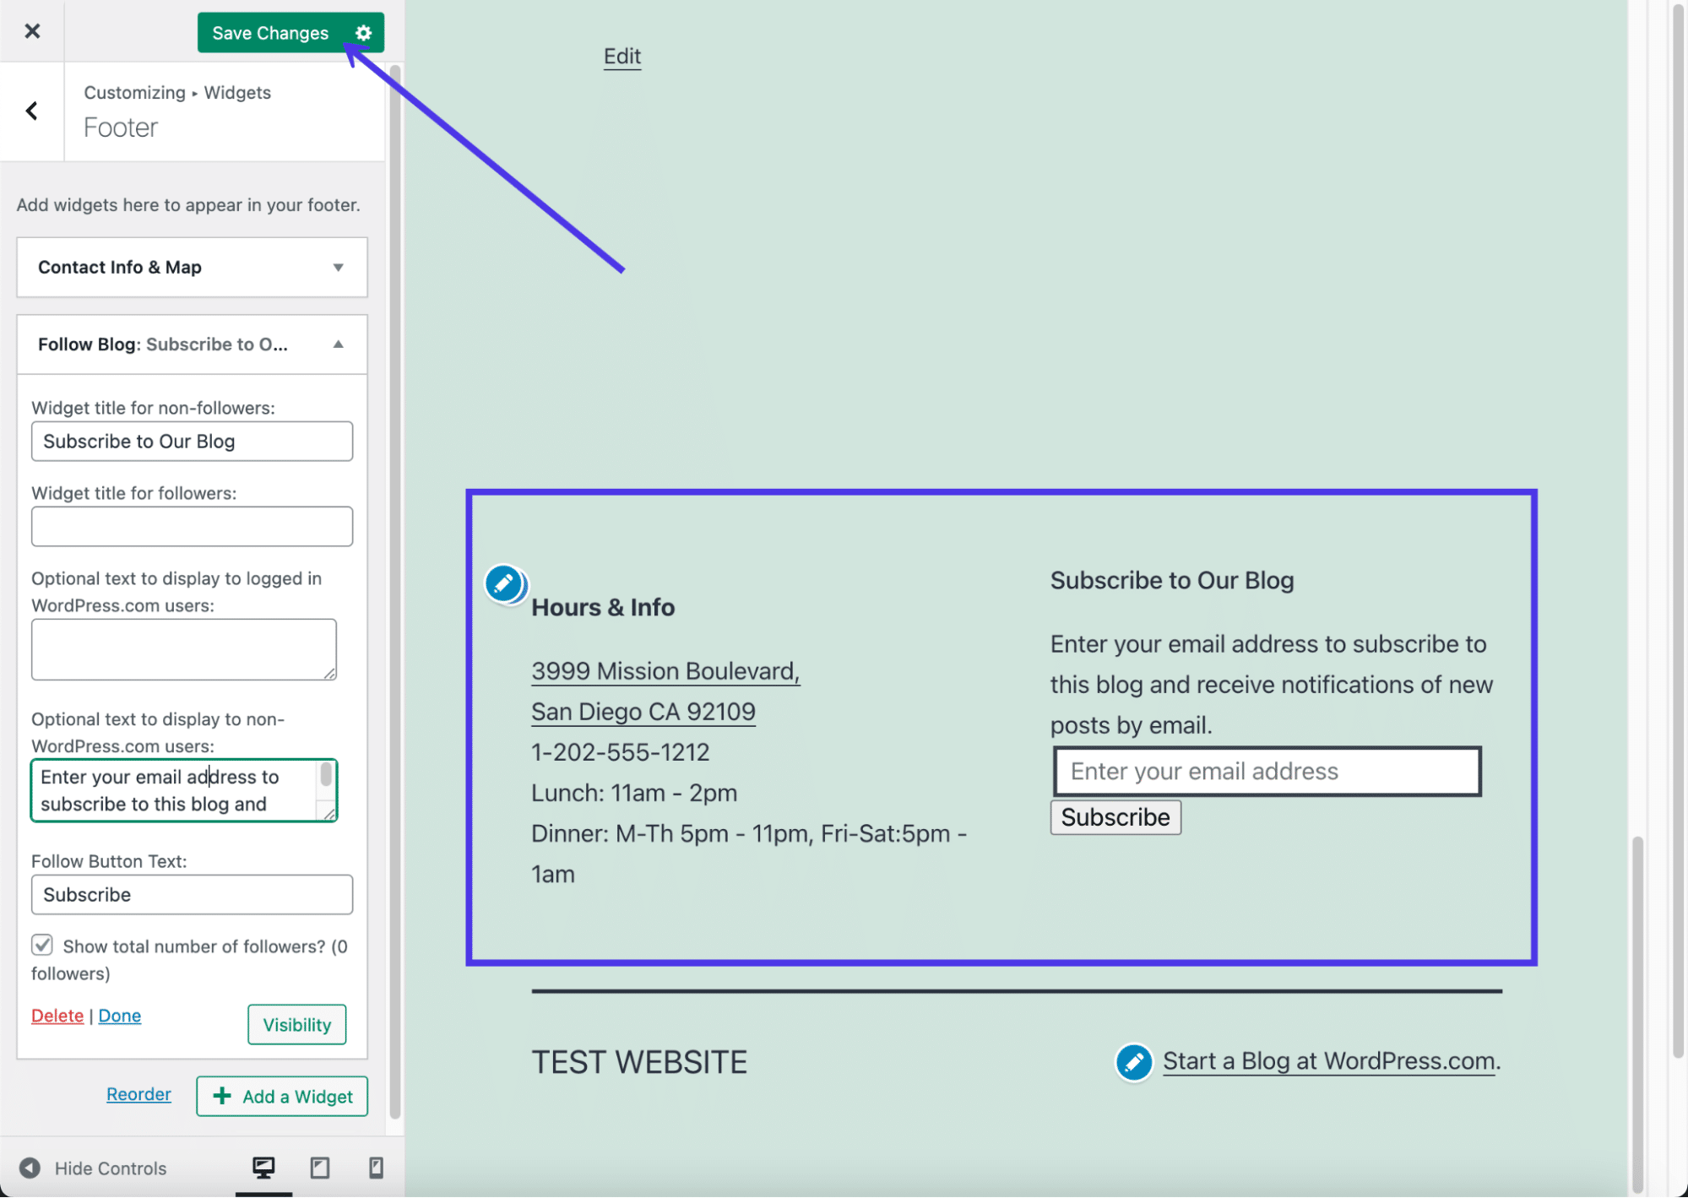Viewport: 1688px width, 1198px height.
Task: Click the tablet preview icon bottom bar
Action: point(319,1168)
